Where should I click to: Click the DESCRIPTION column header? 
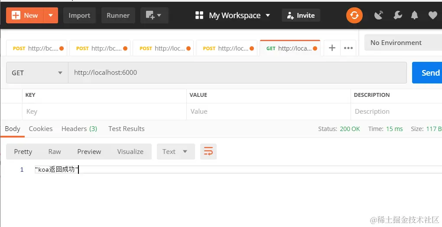click(x=372, y=95)
